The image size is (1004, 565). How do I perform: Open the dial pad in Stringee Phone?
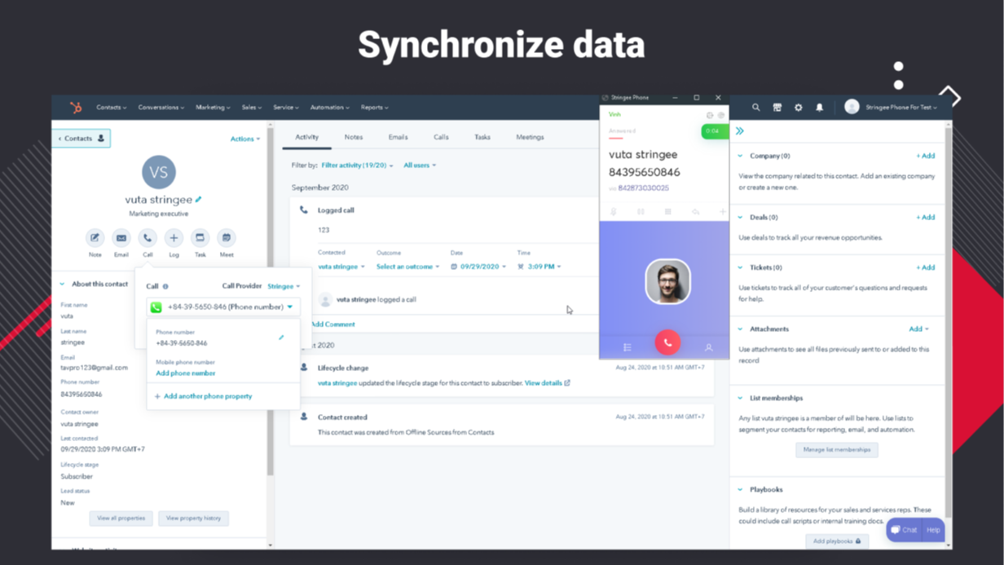[667, 211]
